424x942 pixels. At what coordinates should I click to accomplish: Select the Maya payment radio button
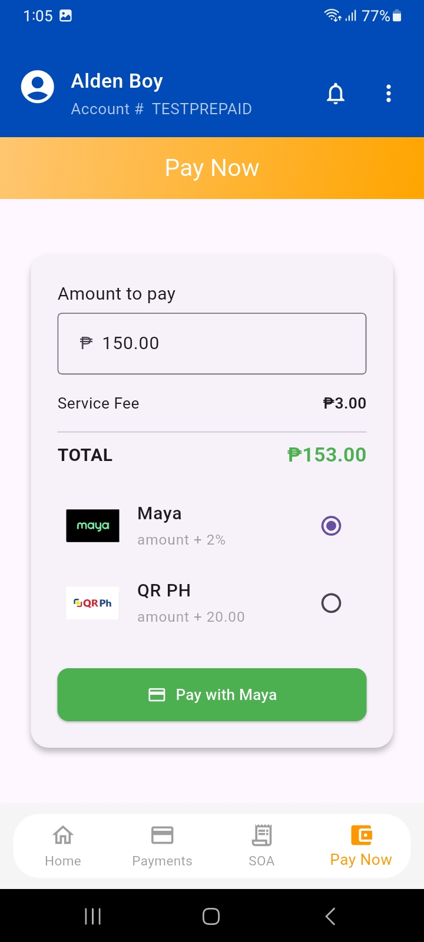(331, 526)
